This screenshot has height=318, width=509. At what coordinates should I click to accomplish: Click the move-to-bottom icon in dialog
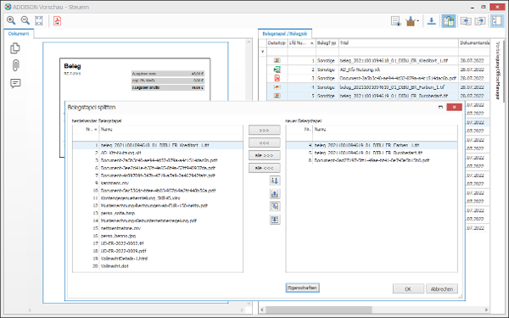click(275, 220)
